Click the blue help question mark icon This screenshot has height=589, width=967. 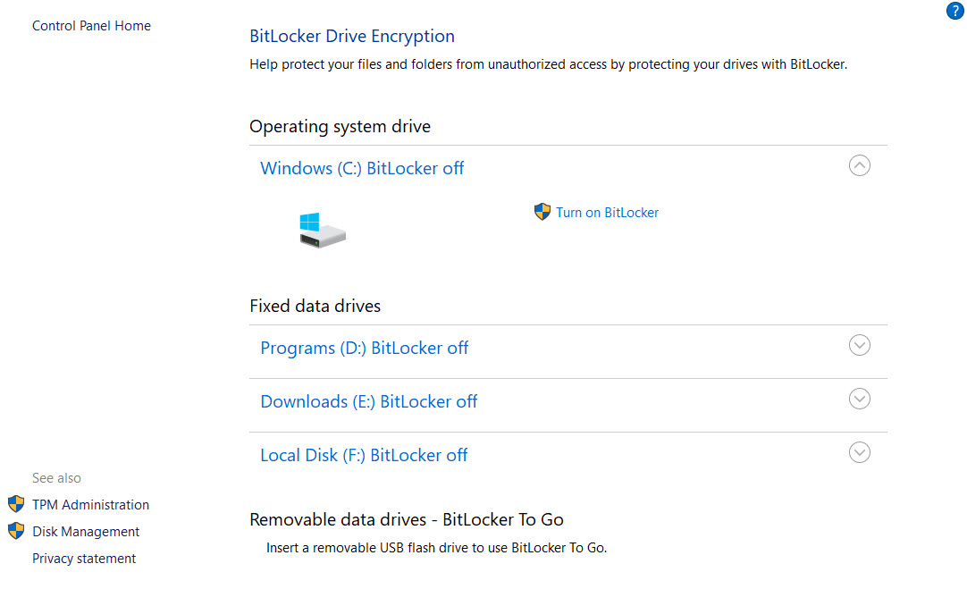[x=954, y=12]
